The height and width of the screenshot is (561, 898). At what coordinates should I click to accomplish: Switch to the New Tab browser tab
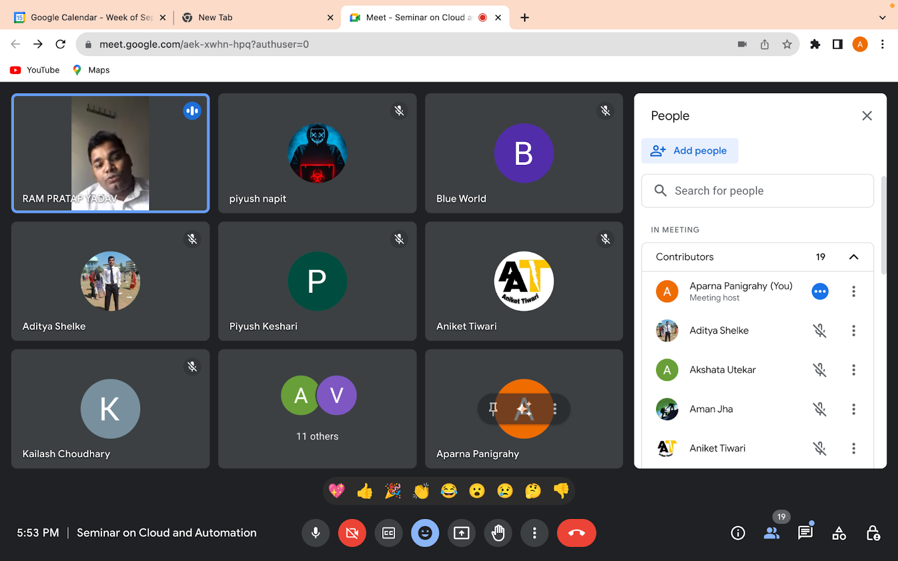253,17
